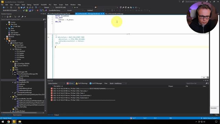This screenshot has width=220, height=124.
Task: Collapse the POUs folder in the tree
Action: tap(11, 70)
